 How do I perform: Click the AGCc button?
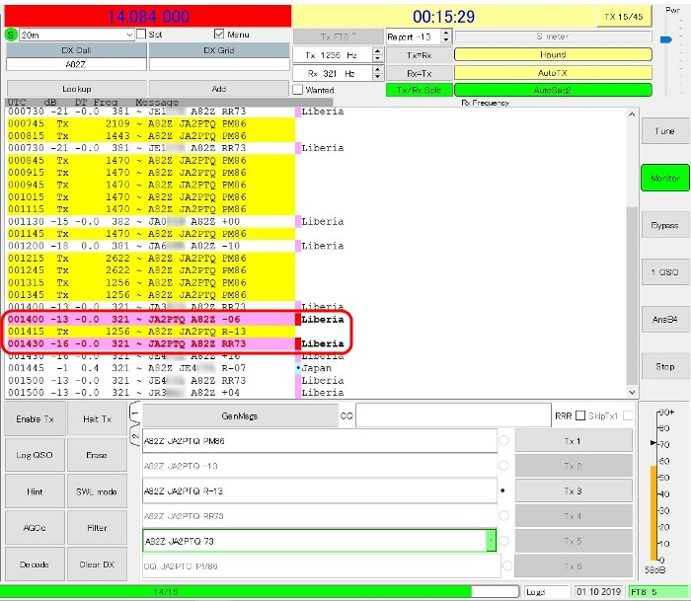click(36, 528)
